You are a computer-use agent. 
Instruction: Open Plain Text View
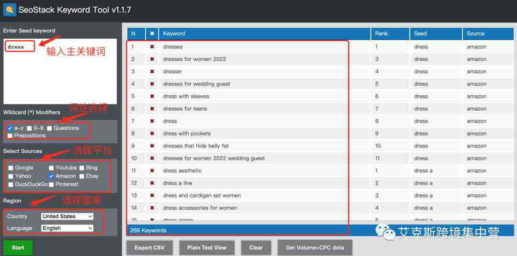(207, 248)
